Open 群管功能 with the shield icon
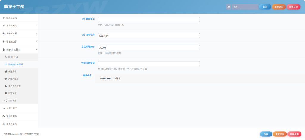 (13, 93)
